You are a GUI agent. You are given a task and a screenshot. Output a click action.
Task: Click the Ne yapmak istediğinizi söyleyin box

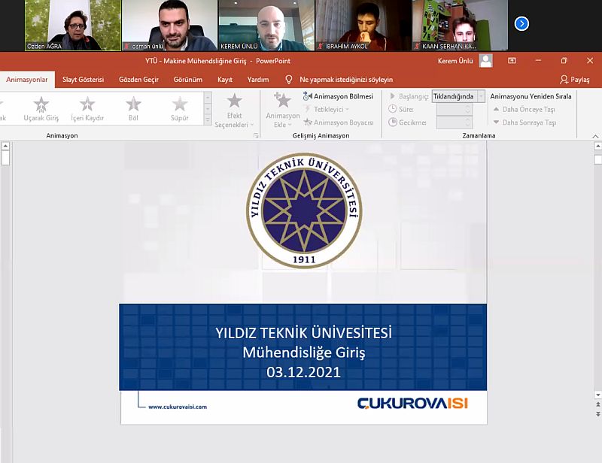pos(346,80)
